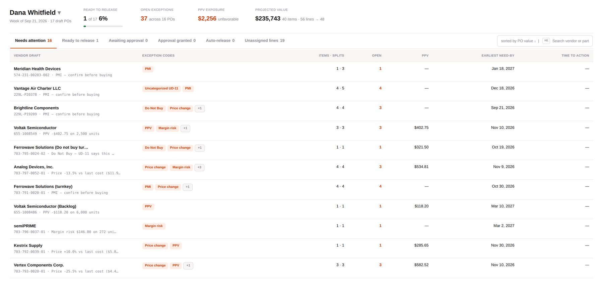Click the sorted by PO value control
The width and height of the screenshot is (603, 289).
point(518,41)
